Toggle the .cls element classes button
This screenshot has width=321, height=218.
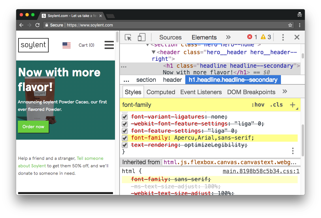276,105
